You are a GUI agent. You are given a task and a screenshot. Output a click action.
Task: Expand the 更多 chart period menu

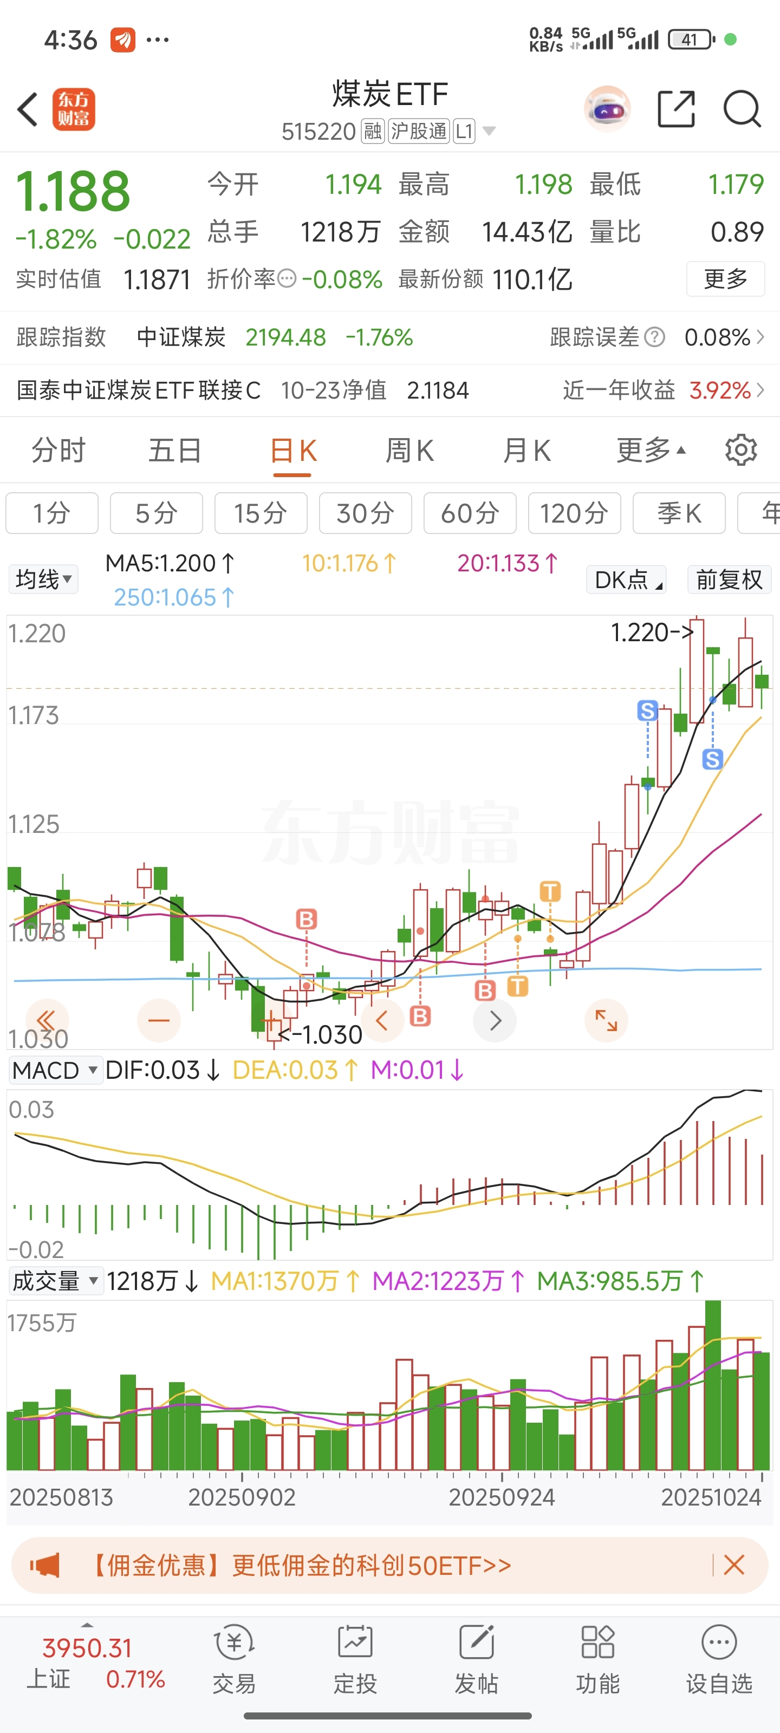pyautogui.click(x=651, y=450)
